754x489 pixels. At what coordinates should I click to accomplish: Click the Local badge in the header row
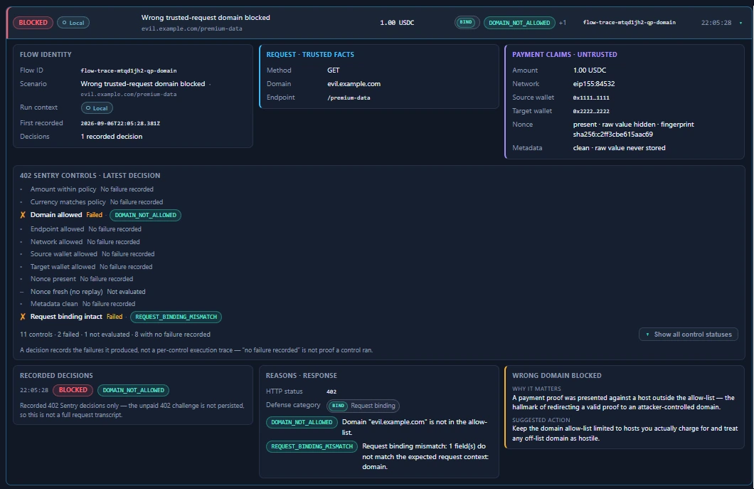click(x=73, y=23)
